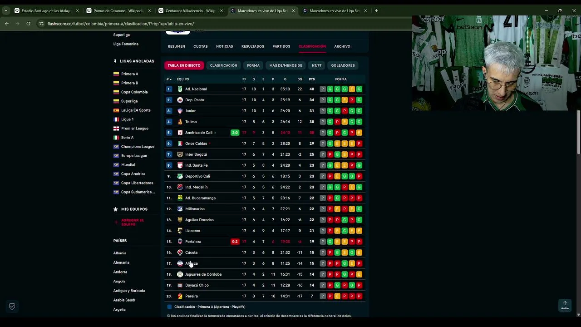Open a new browser tab
The height and width of the screenshot is (327, 581).
coord(376,10)
